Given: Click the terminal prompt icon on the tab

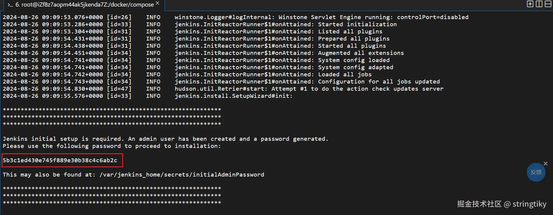Looking at the screenshot, I should (10, 5).
